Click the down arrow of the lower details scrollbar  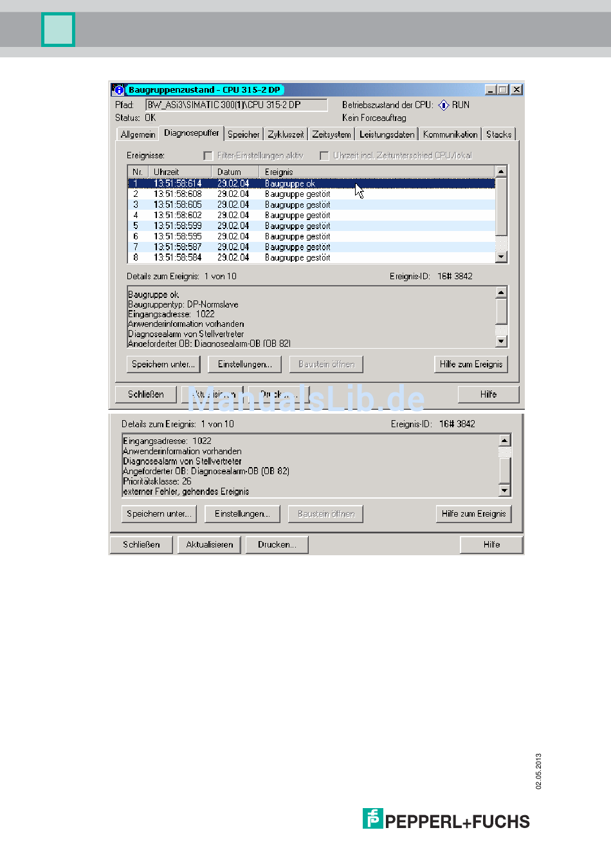(x=505, y=491)
